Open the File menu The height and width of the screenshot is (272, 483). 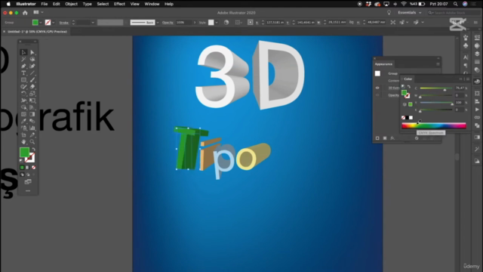click(x=45, y=4)
